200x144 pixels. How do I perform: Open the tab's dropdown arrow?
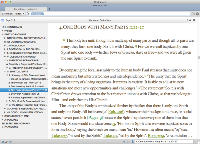point(36,9)
